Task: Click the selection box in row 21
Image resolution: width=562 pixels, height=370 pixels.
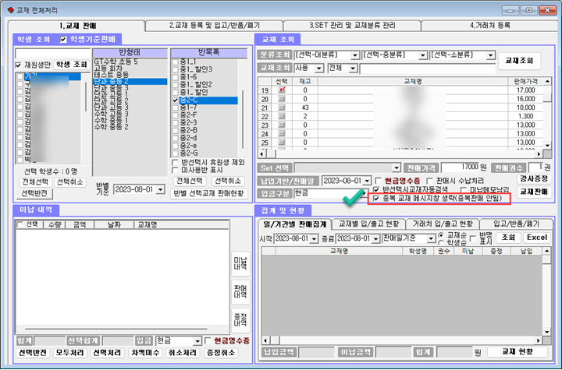Action: (282, 107)
